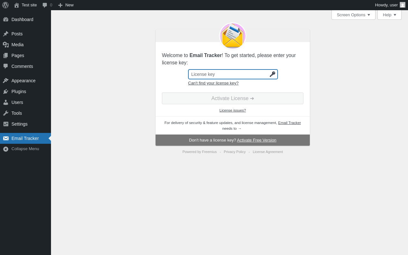Click the New label in admin bar
Screen dimensions: 408x255
click(69, 5)
